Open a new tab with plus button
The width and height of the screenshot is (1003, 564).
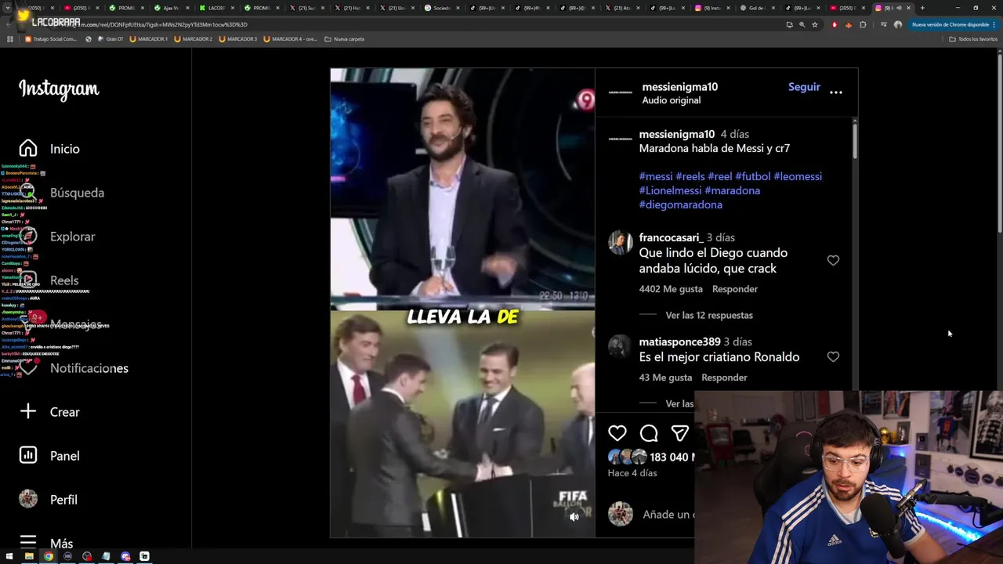(922, 8)
